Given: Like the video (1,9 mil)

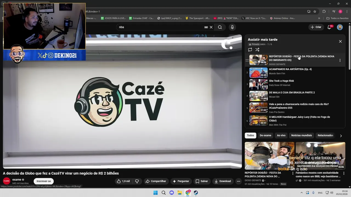Looking at the screenshot, I should tap(123, 181).
